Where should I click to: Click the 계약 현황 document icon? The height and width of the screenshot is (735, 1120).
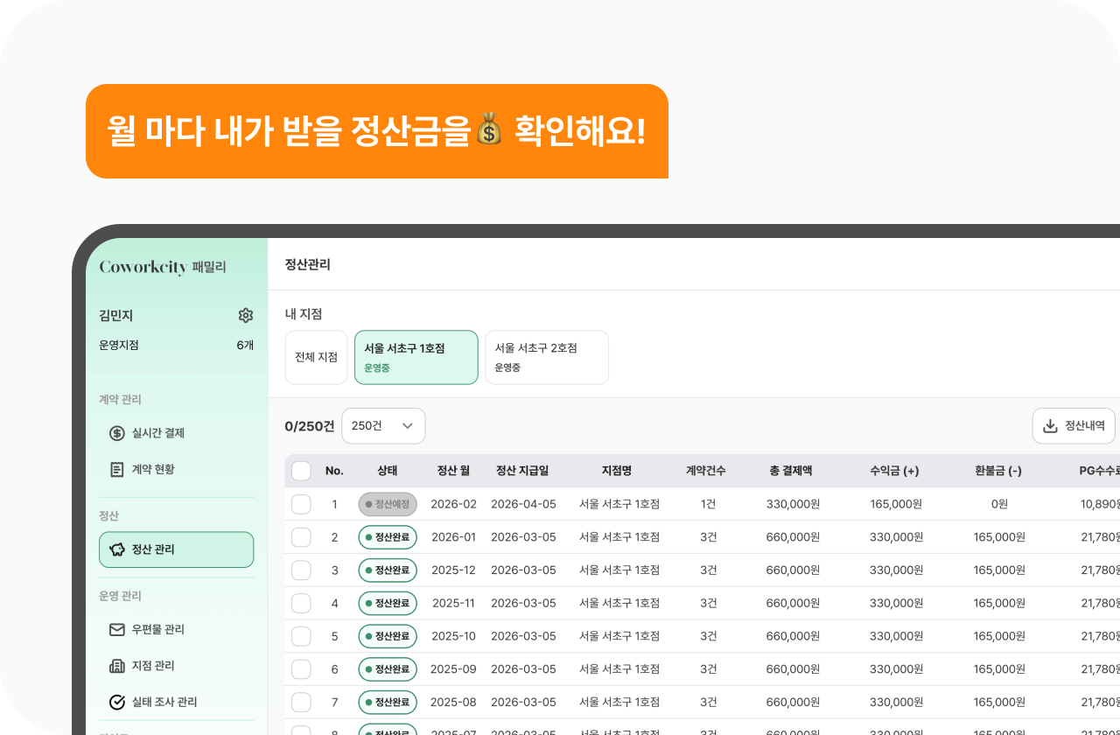click(117, 470)
